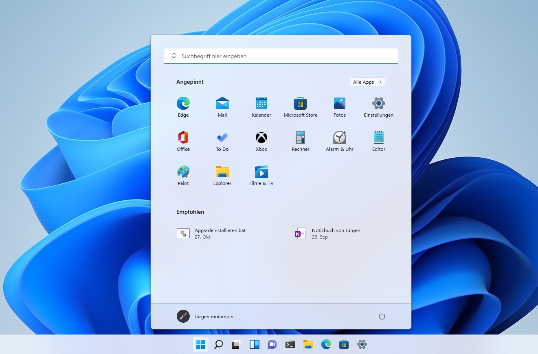This screenshot has height=354, width=538.
Task: Open Widgets from the taskbar
Action: pyautogui.click(x=255, y=345)
